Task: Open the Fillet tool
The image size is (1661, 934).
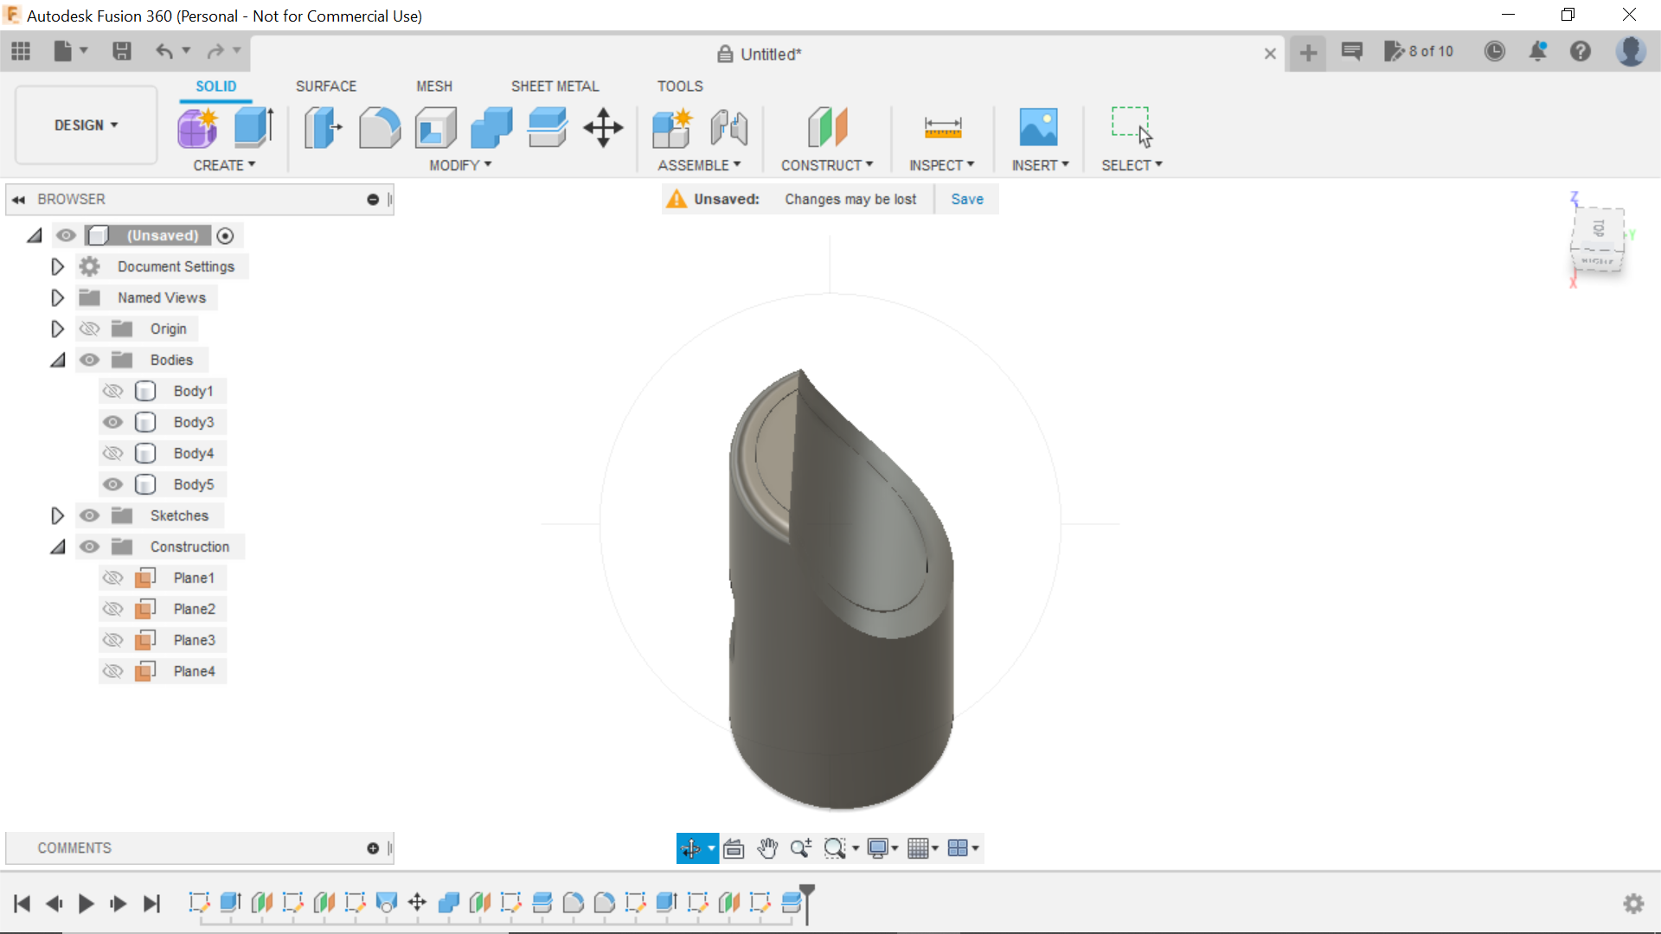Action: point(379,127)
